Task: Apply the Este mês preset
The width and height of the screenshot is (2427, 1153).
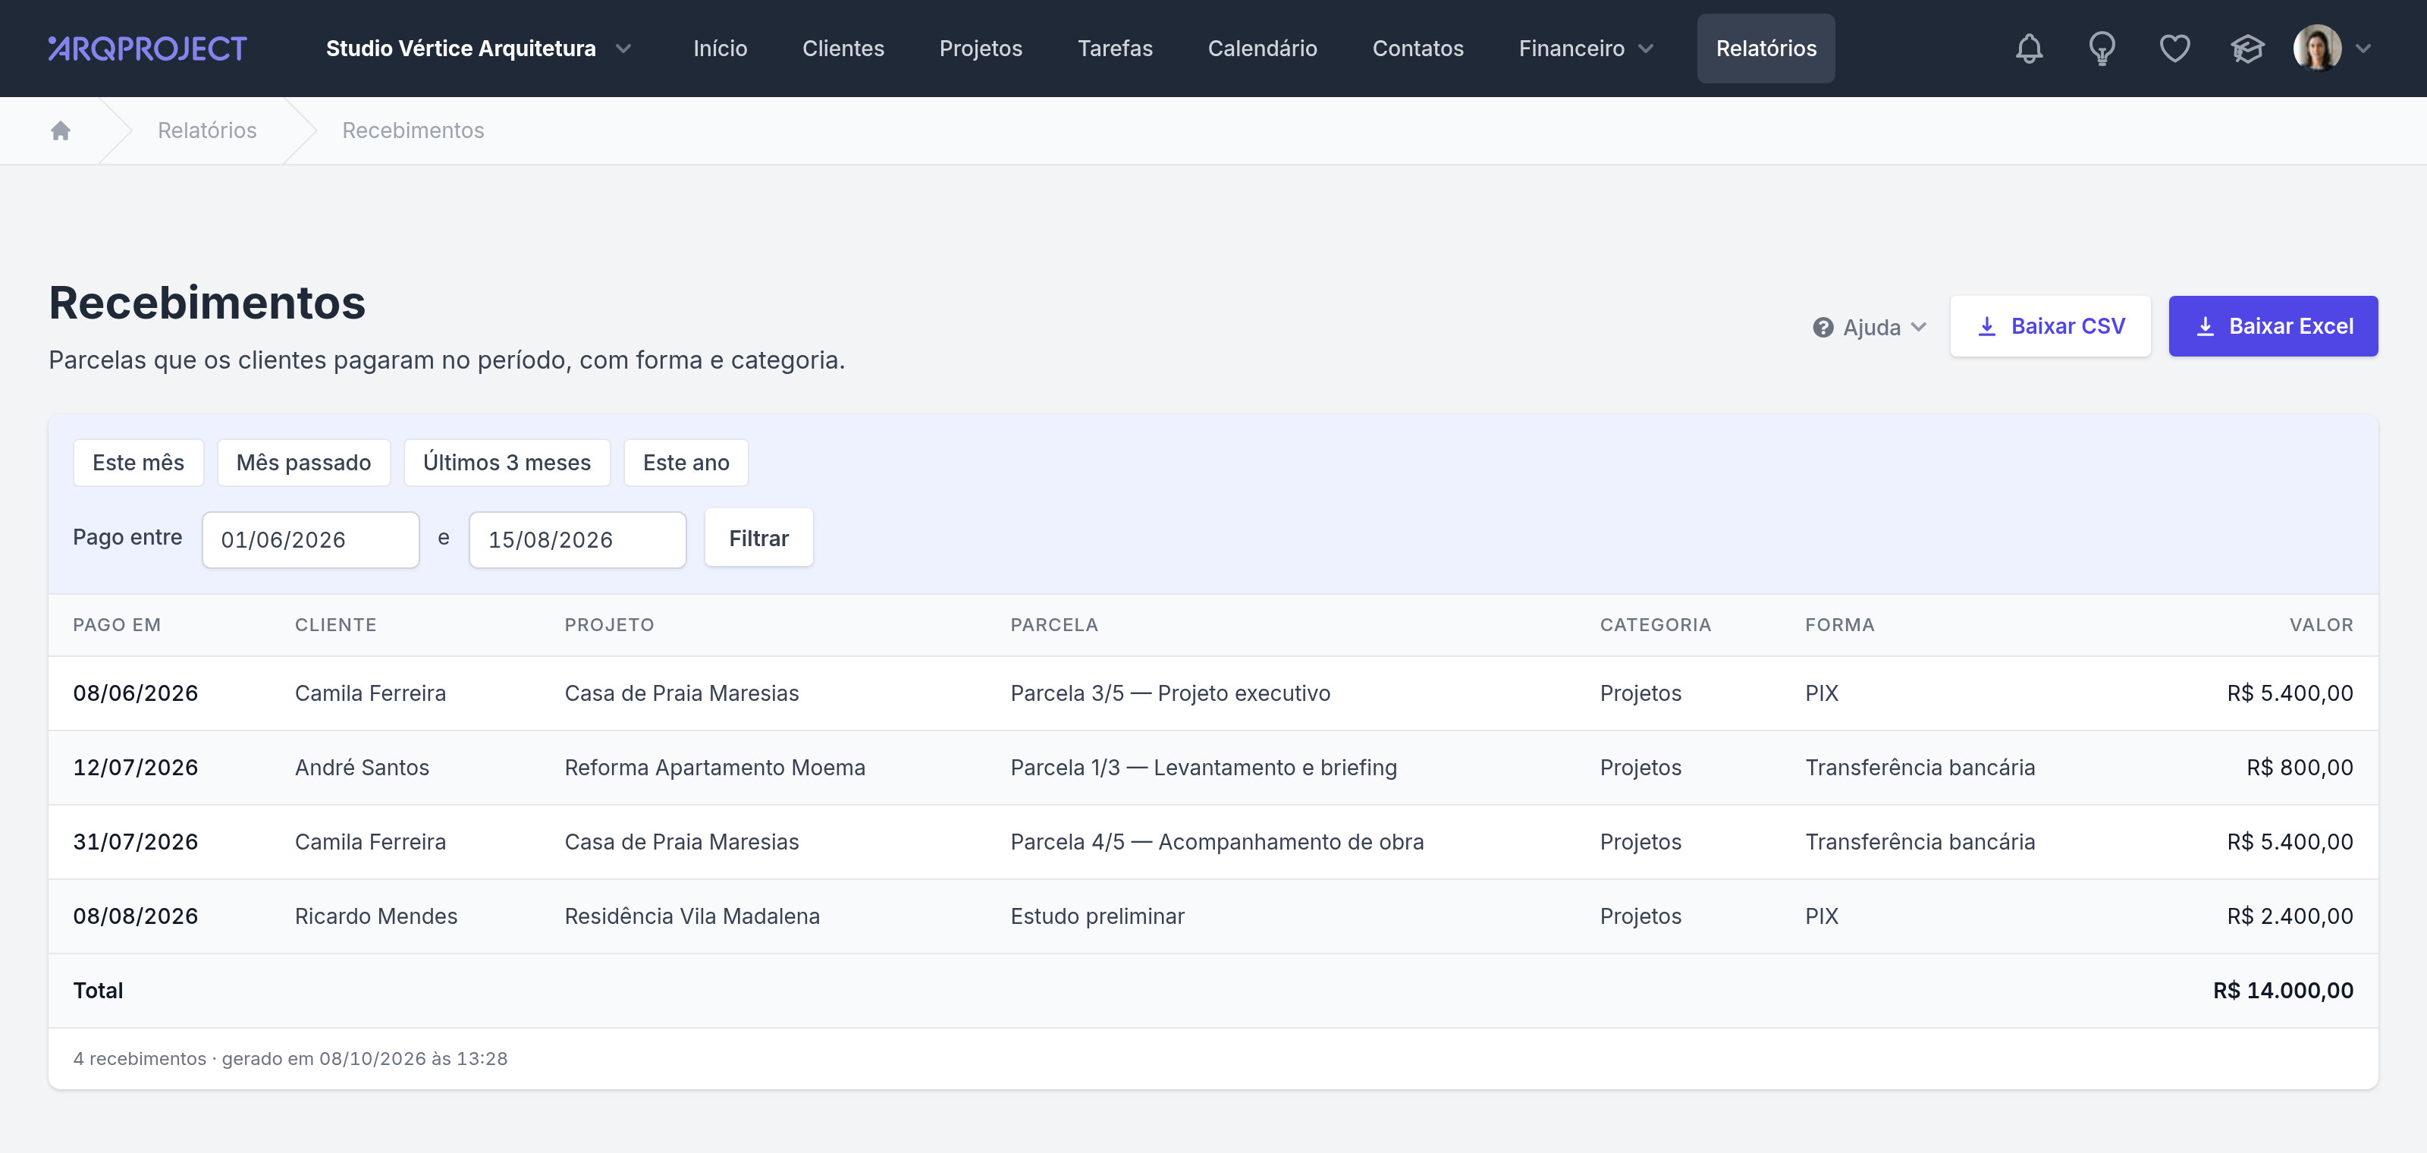Action: point(139,463)
